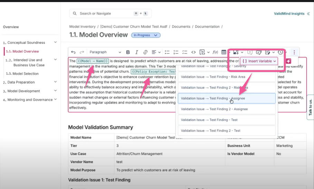Open the In Progress status dropdown
Viewport: 314px width, 189px height.
(x=146, y=35)
